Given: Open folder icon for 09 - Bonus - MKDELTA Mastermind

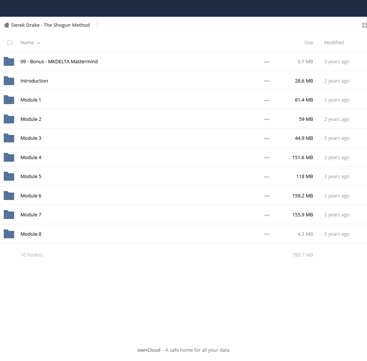Looking at the screenshot, I should coord(9,61).
